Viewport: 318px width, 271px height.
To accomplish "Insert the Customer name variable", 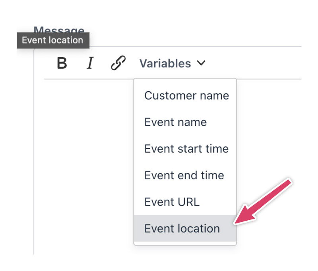I will point(186,96).
